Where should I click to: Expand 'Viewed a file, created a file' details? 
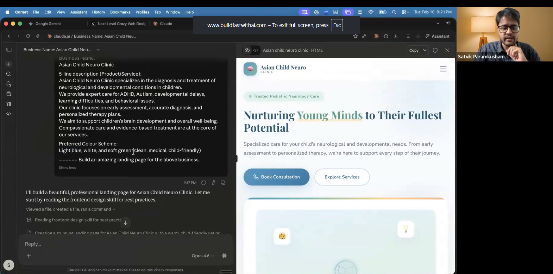pyautogui.click(x=71, y=209)
